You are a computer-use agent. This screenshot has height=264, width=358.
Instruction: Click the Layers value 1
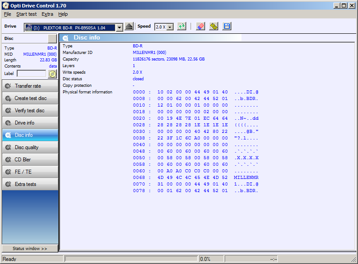pyautogui.click(x=134, y=66)
